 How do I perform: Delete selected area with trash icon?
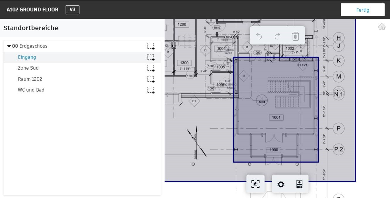295,36
